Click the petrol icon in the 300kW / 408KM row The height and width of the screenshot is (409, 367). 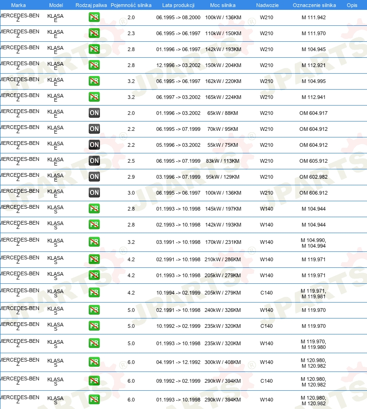[x=94, y=362]
